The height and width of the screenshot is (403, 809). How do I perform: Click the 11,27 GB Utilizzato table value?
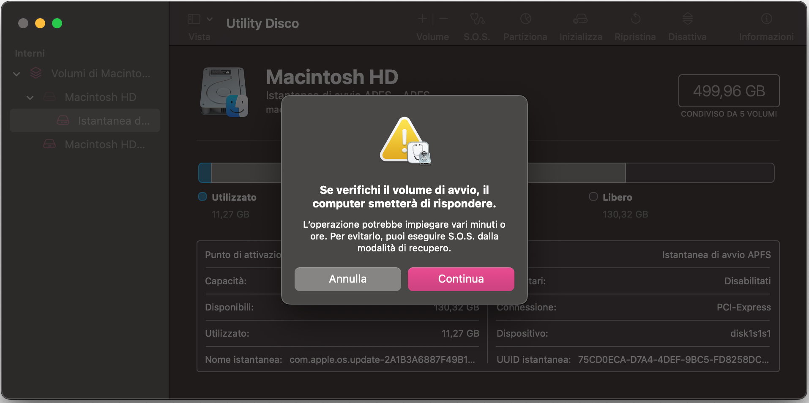(460, 333)
